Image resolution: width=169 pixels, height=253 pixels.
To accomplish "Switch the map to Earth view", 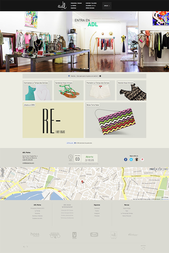I will [x=165, y=169].
